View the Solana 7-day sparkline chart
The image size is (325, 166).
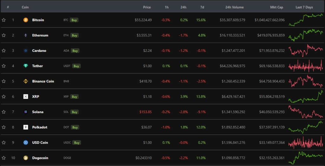pos(306,112)
